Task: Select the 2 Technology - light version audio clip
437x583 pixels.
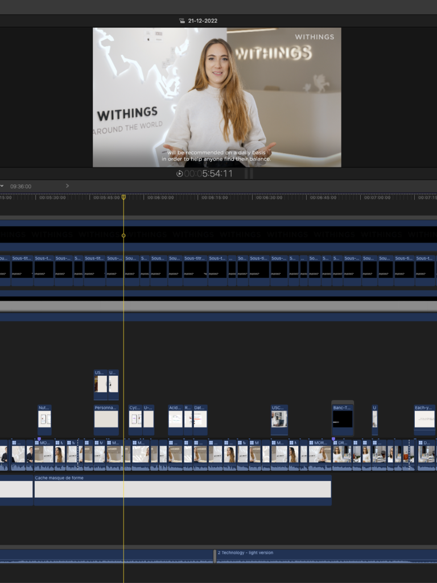Action: [x=326, y=556]
